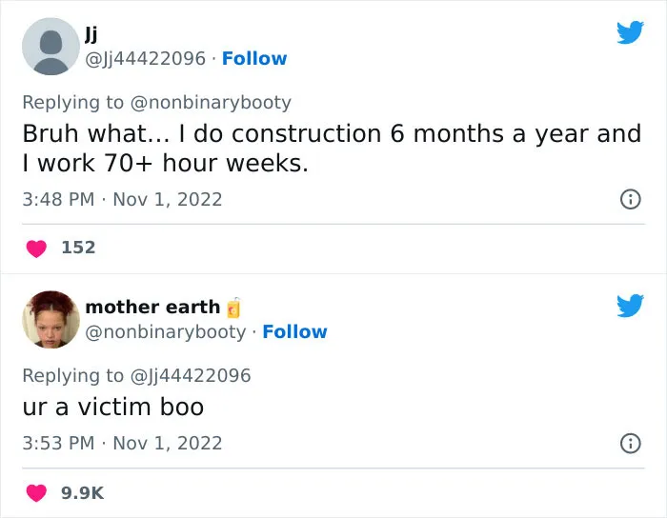The height and width of the screenshot is (518, 667).
Task: Open the 3:48 PM · Nov 1, 2022 timestamp
Action: tap(122, 199)
